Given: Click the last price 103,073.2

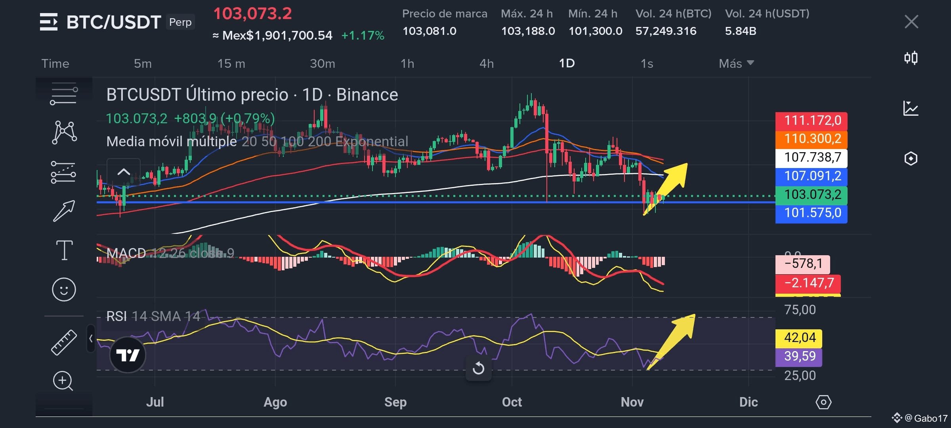Looking at the screenshot, I should [x=252, y=14].
